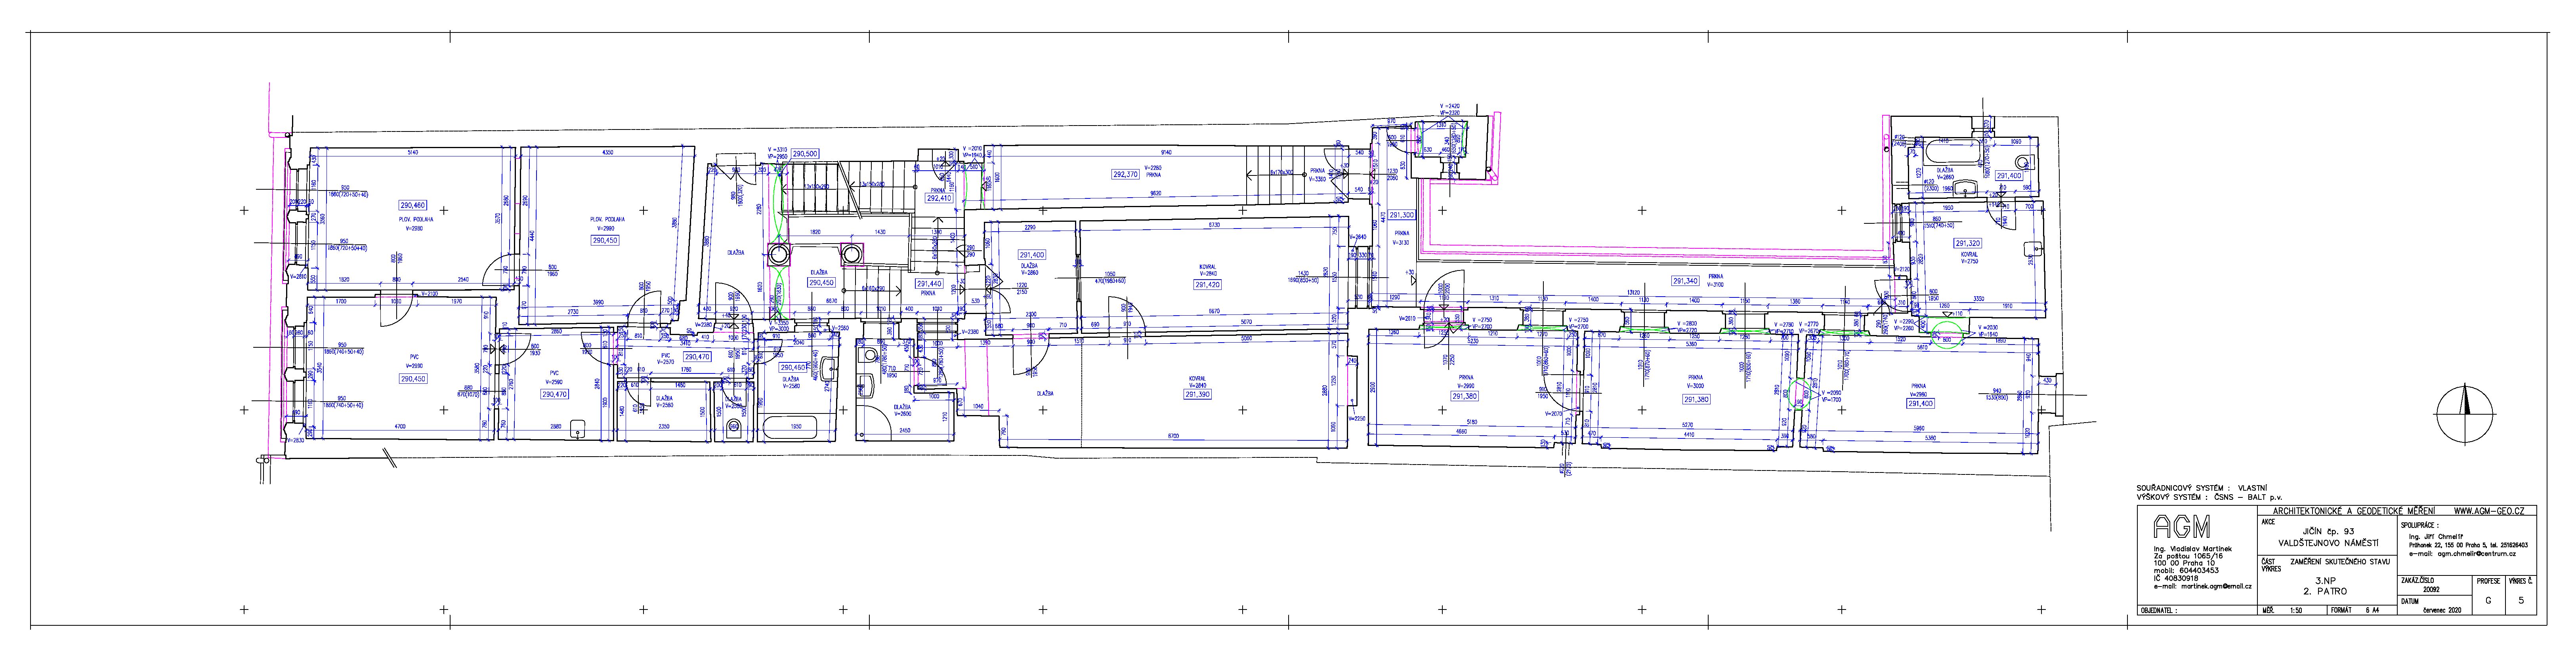The image size is (2576, 659).
Task: Click the WWW.AGM-GEO.CZ web address
Action: 2489,511
